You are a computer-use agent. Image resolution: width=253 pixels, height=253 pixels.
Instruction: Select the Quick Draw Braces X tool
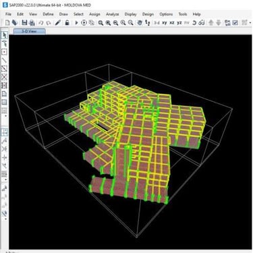pyautogui.click(x=5, y=77)
